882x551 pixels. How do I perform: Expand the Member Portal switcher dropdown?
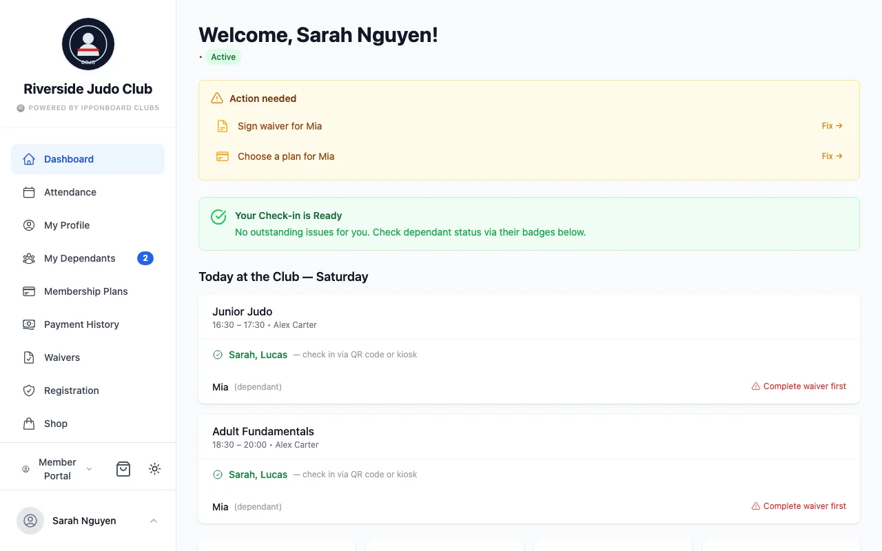pos(57,469)
